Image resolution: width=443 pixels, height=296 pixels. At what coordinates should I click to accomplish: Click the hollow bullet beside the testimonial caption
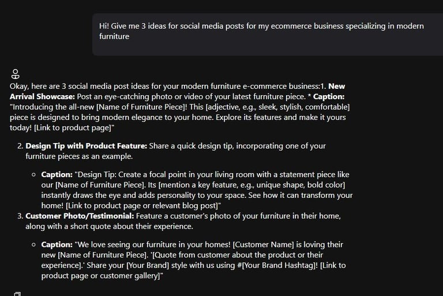[33, 245]
